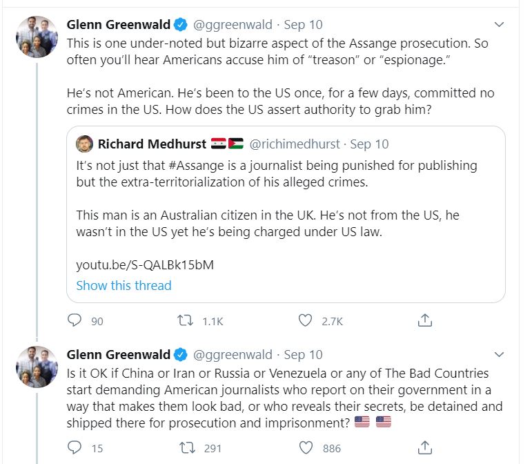Like the first tweet with 2.7K likes
This screenshot has height=464, width=532.
pyautogui.click(x=306, y=320)
